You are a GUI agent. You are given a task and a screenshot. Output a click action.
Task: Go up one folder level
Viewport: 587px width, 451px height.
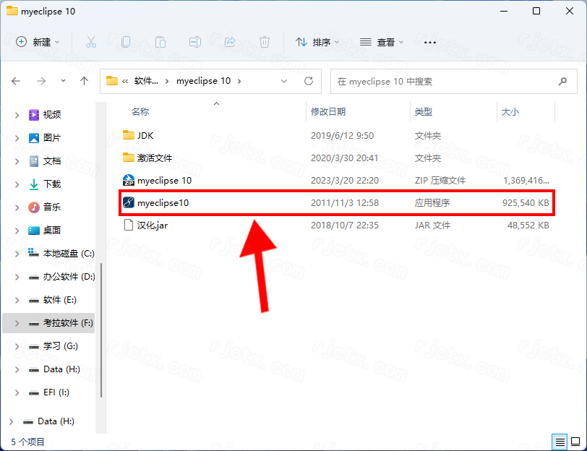pyautogui.click(x=84, y=81)
